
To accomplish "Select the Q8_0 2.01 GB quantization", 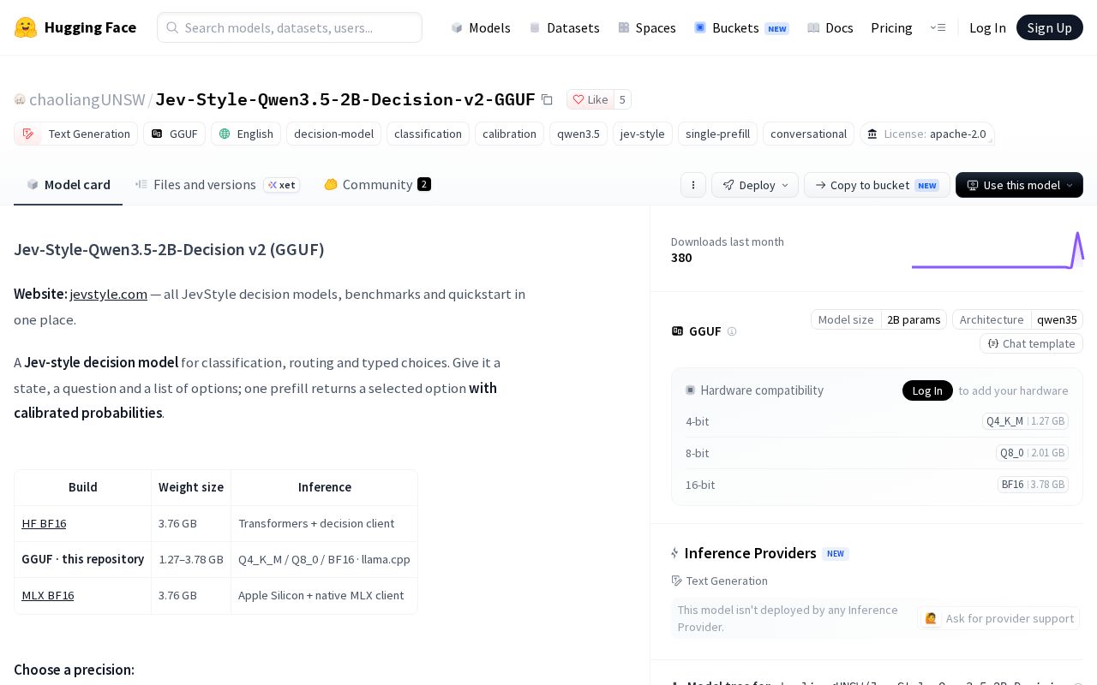I will (1032, 453).
